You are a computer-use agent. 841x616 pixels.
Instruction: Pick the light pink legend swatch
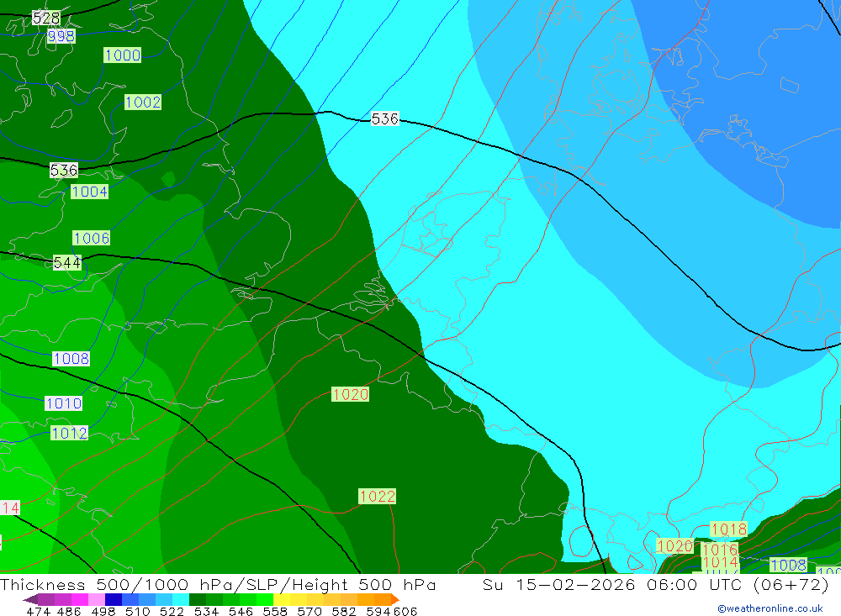97,599
